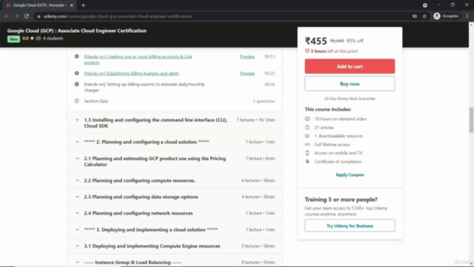The height and width of the screenshot is (267, 474).
Task: Expand section 2. Planning and configuring a cloud solution
Action: (175, 142)
